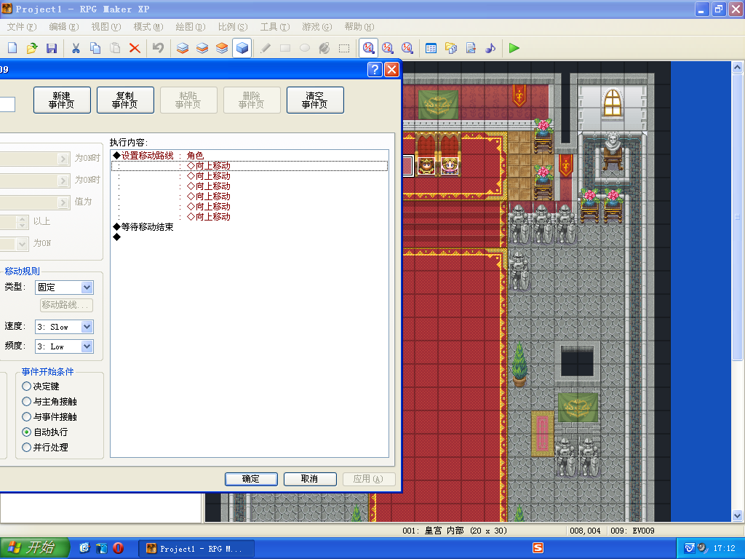This screenshot has height=559, width=745.
Task: Open the database from the toolbar
Action: (x=431, y=48)
